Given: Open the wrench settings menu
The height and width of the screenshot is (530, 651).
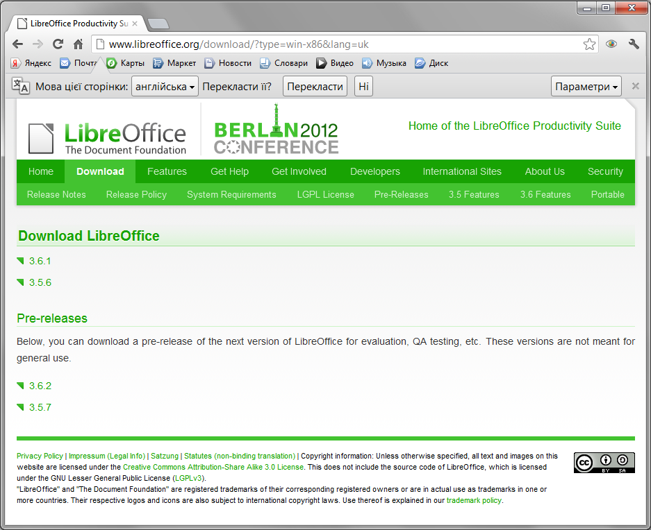Looking at the screenshot, I should [634, 44].
